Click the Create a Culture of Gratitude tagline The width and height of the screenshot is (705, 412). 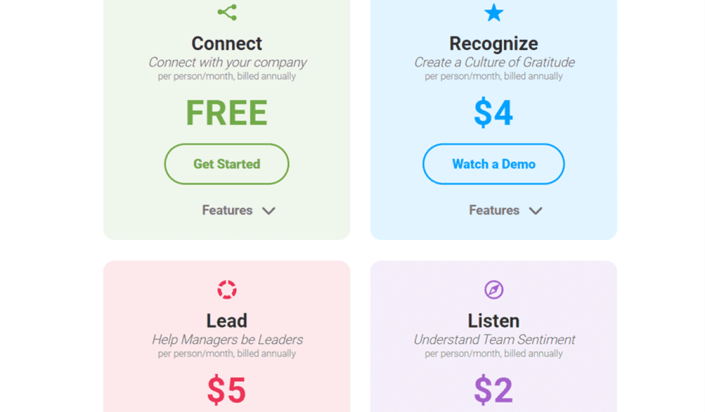(x=493, y=62)
